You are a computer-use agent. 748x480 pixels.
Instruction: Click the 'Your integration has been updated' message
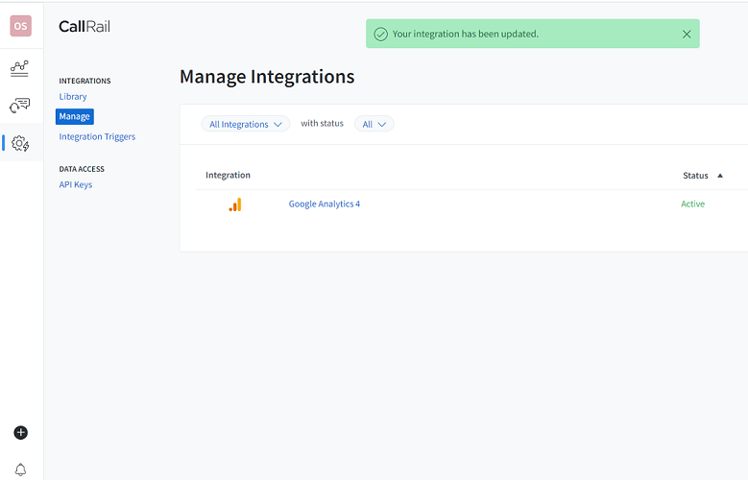(466, 34)
